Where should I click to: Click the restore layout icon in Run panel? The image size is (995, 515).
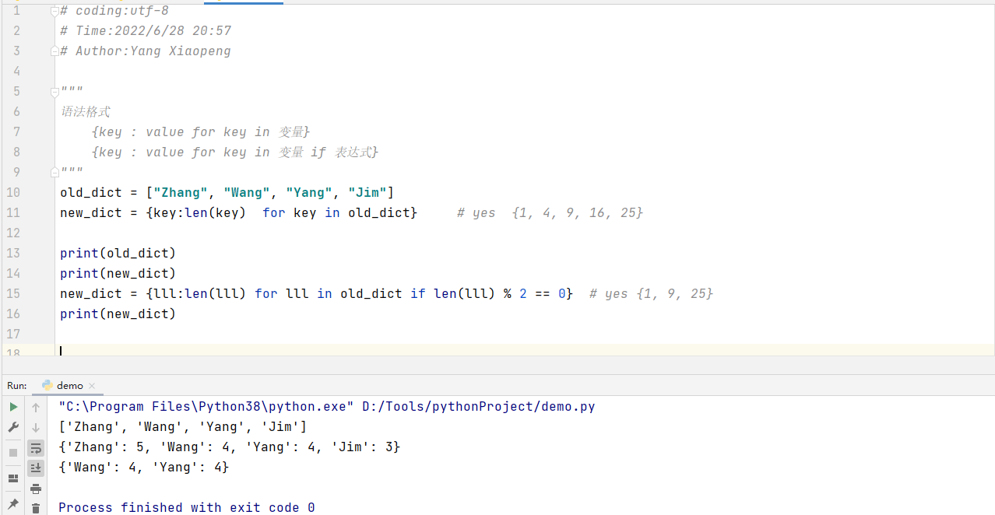point(13,478)
